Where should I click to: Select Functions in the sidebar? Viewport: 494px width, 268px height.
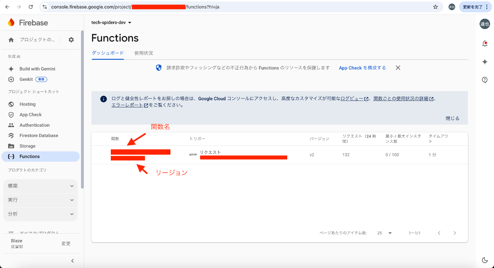coord(41,156)
